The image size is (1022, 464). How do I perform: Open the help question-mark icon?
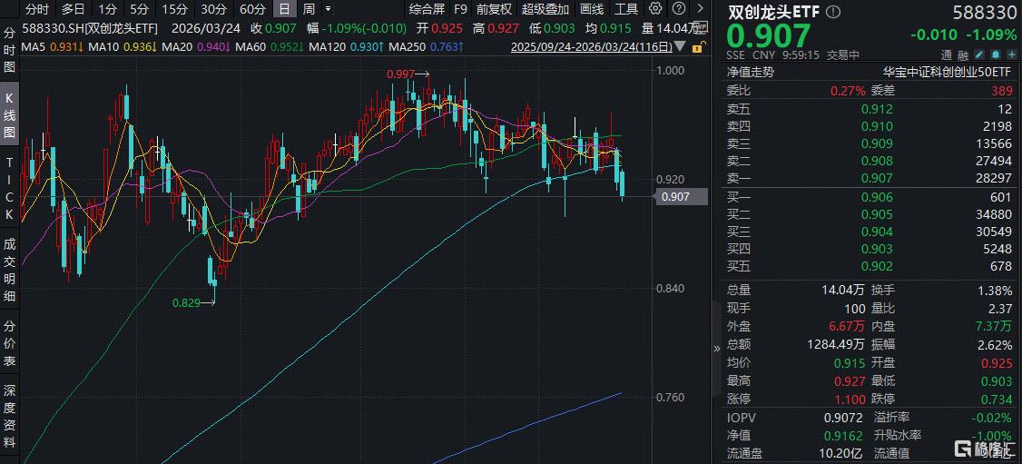pos(678,9)
